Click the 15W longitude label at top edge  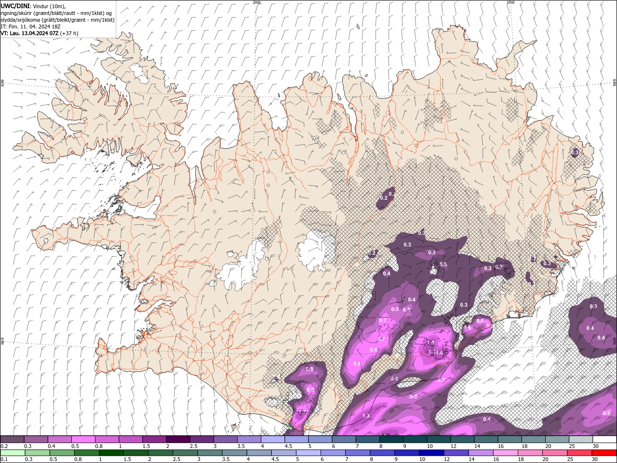point(510,2)
